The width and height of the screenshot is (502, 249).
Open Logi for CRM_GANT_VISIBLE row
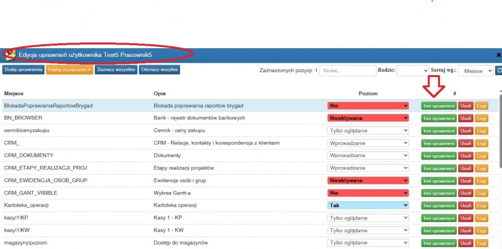coord(481,193)
